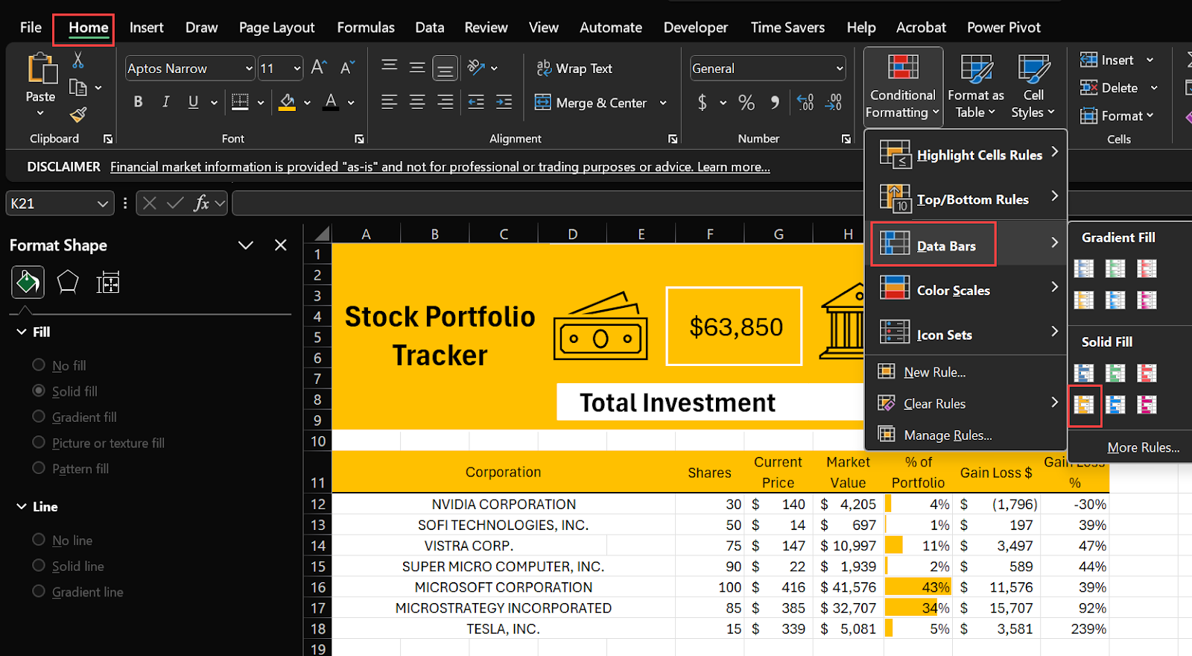The height and width of the screenshot is (656, 1192).
Task: Open the Format as Table dropdown
Action: (976, 86)
